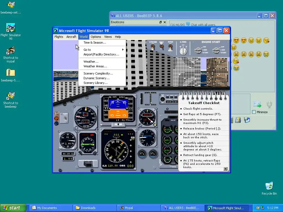Screen dimensions: 283x212
Task: Float the Emoticons panel using its dock icon
Action: (161, 22)
